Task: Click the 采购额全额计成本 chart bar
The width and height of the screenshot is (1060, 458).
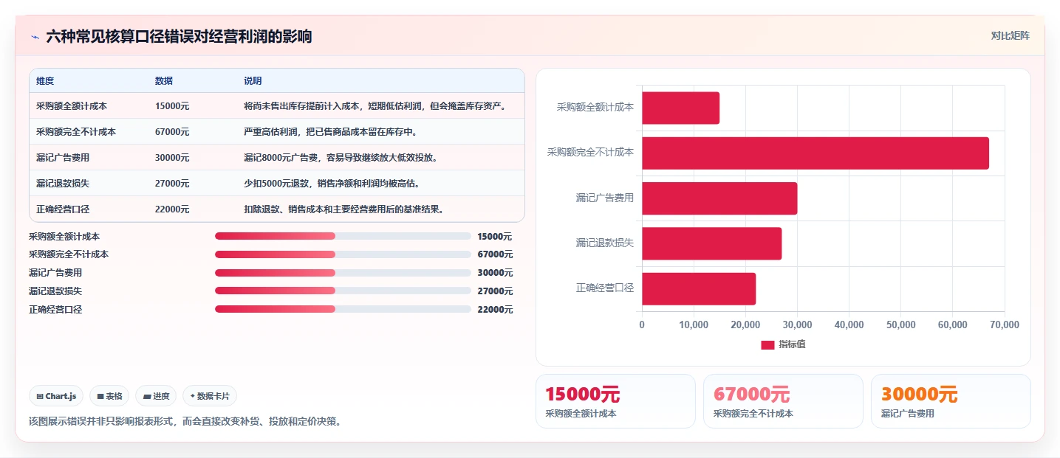Action: (x=680, y=108)
